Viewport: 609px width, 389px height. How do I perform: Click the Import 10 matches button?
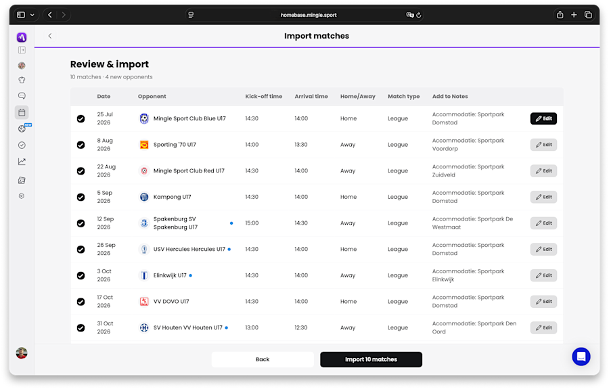click(371, 359)
